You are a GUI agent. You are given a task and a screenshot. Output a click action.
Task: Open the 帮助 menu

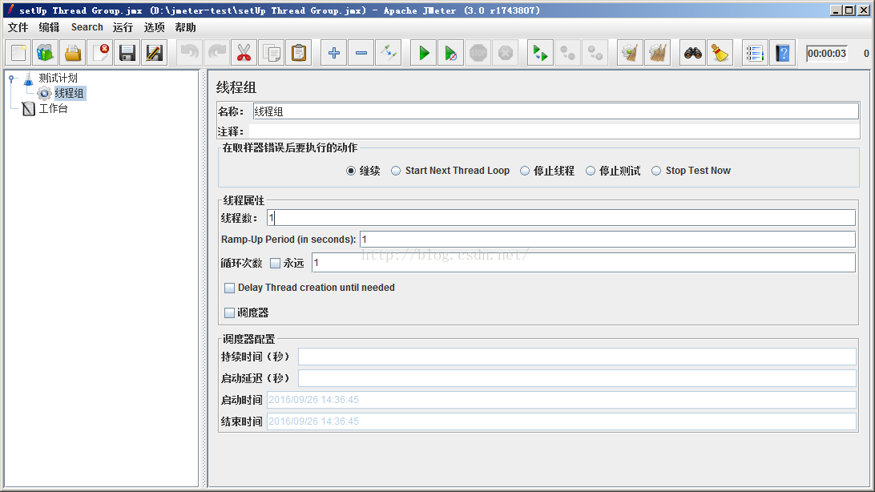pos(185,27)
